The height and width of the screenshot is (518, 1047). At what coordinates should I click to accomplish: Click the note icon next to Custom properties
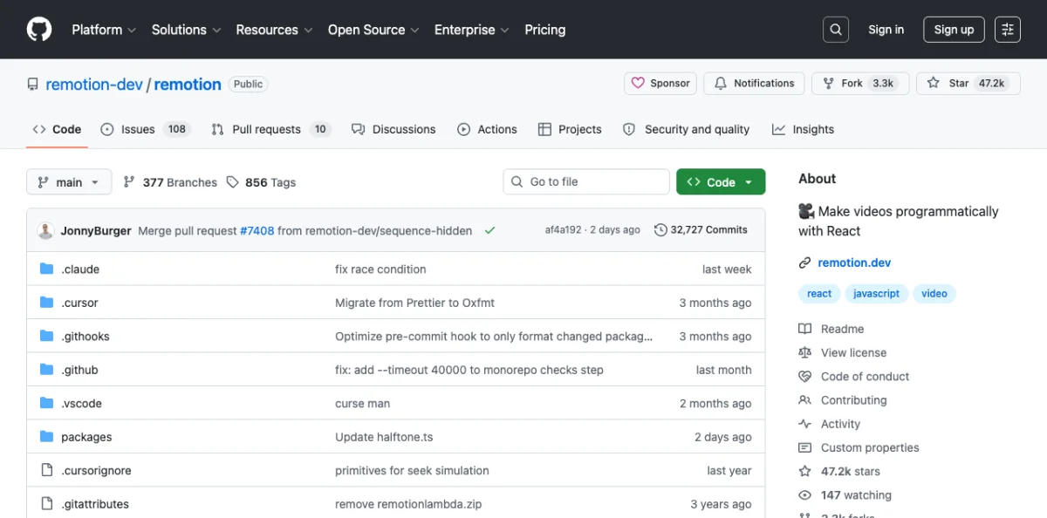(x=805, y=447)
